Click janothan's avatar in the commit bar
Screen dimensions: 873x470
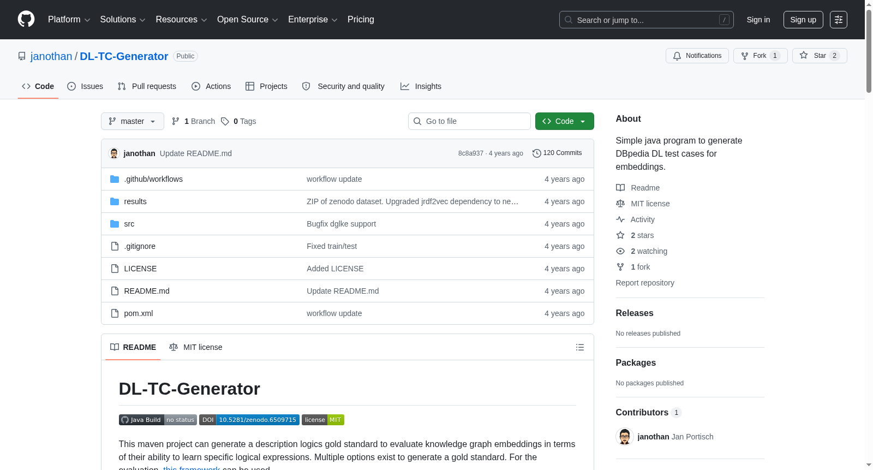[114, 153]
